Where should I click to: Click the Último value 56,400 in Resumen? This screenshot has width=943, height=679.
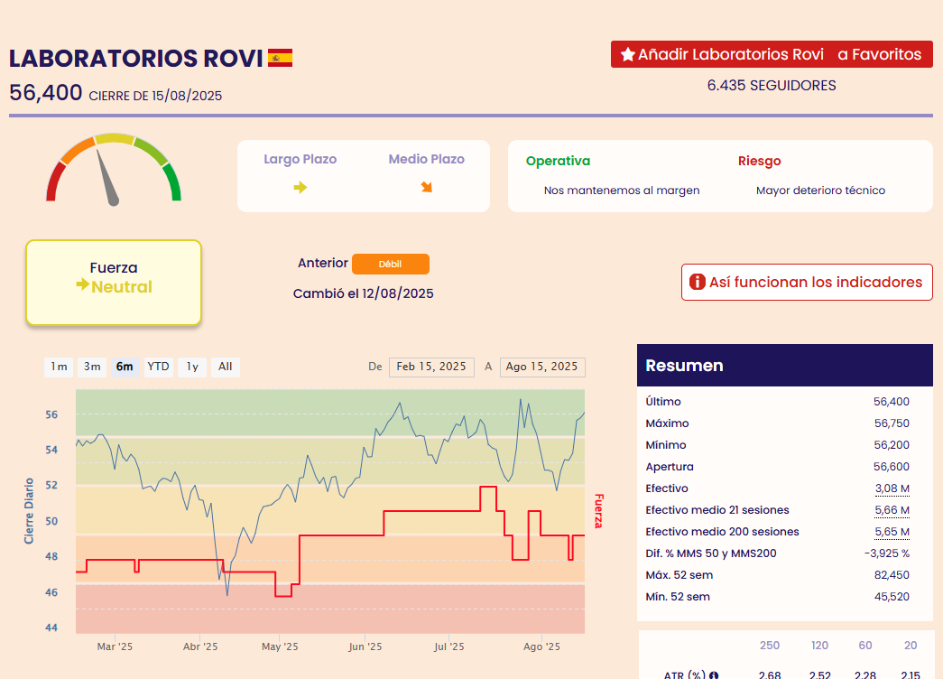(892, 402)
